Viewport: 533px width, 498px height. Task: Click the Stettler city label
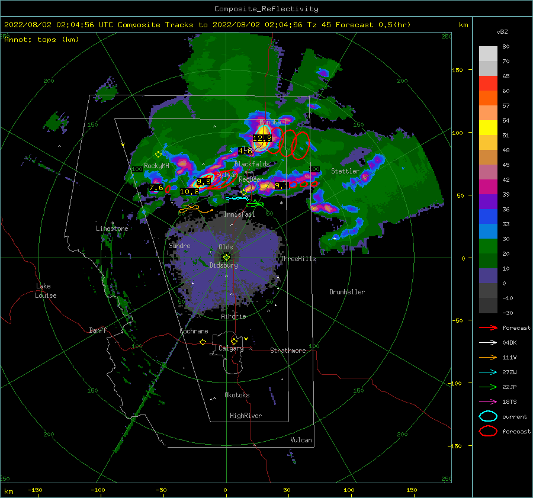coord(345,171)
